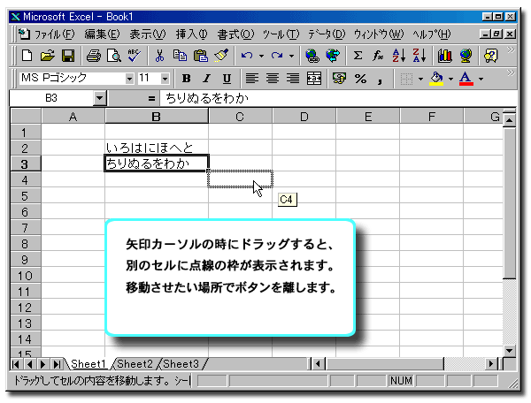Open the ファイル(F) menu
Image resolution: width=531 pixels, height=403 pixels.
pos(54,34)
